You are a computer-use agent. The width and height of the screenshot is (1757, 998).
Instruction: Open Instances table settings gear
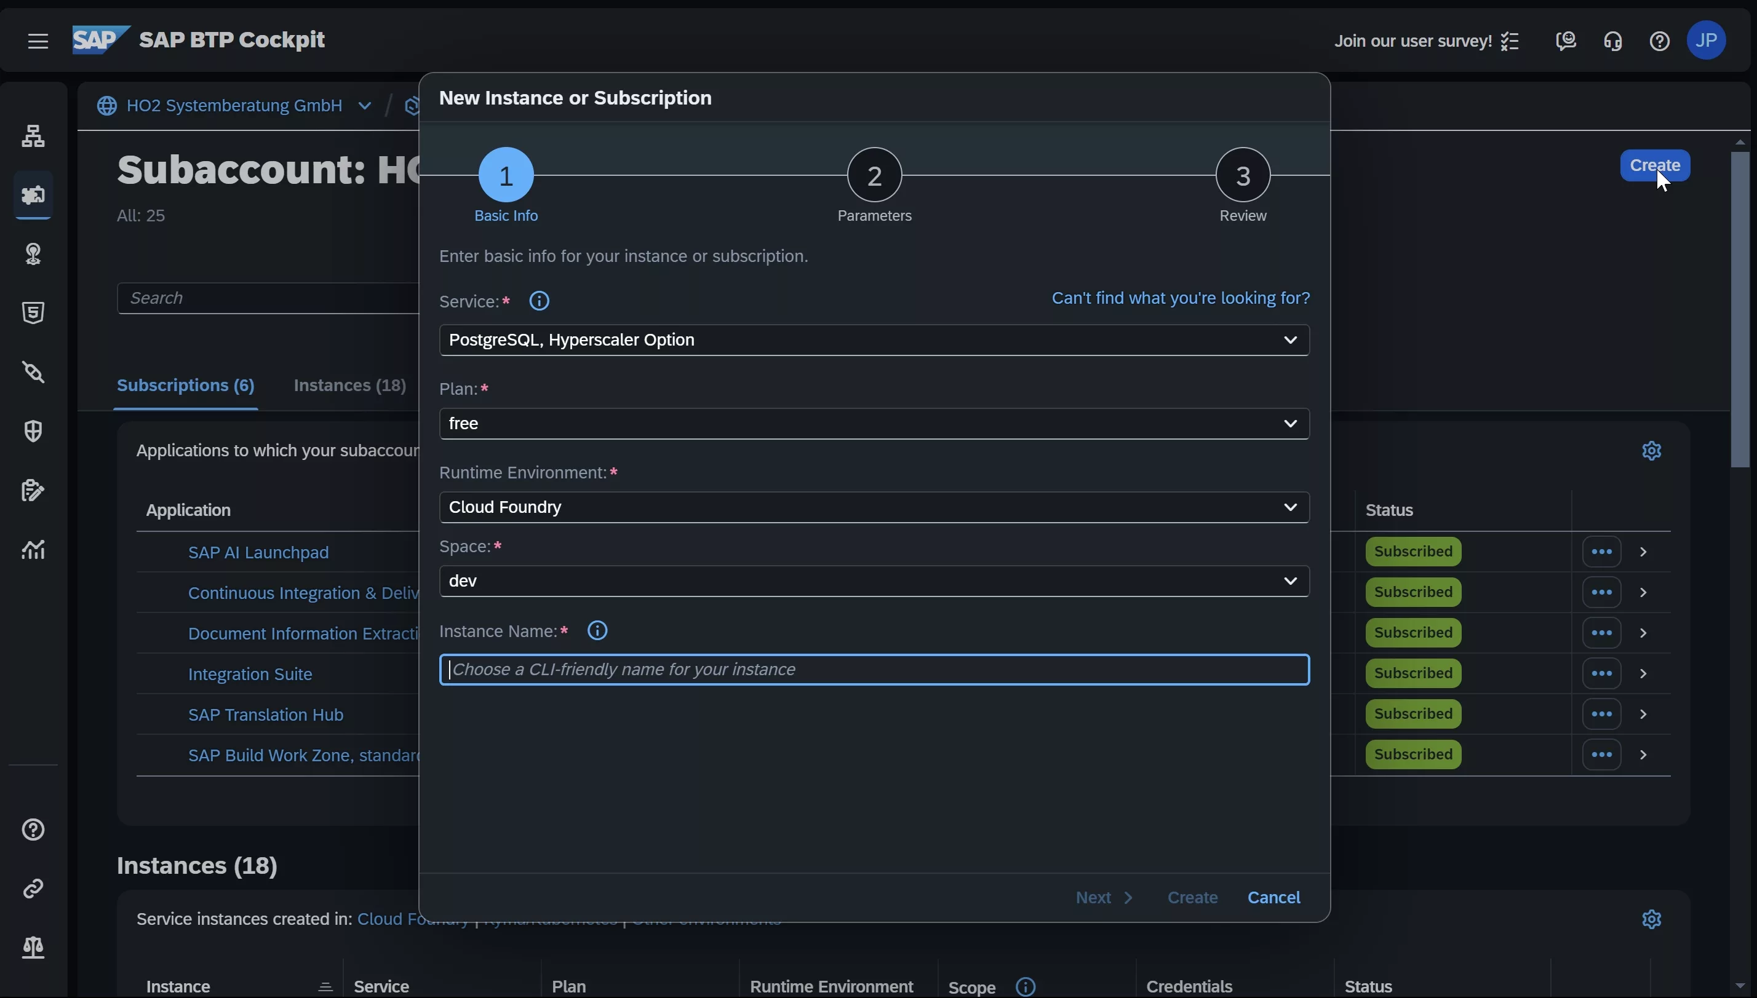(1651, 919)
